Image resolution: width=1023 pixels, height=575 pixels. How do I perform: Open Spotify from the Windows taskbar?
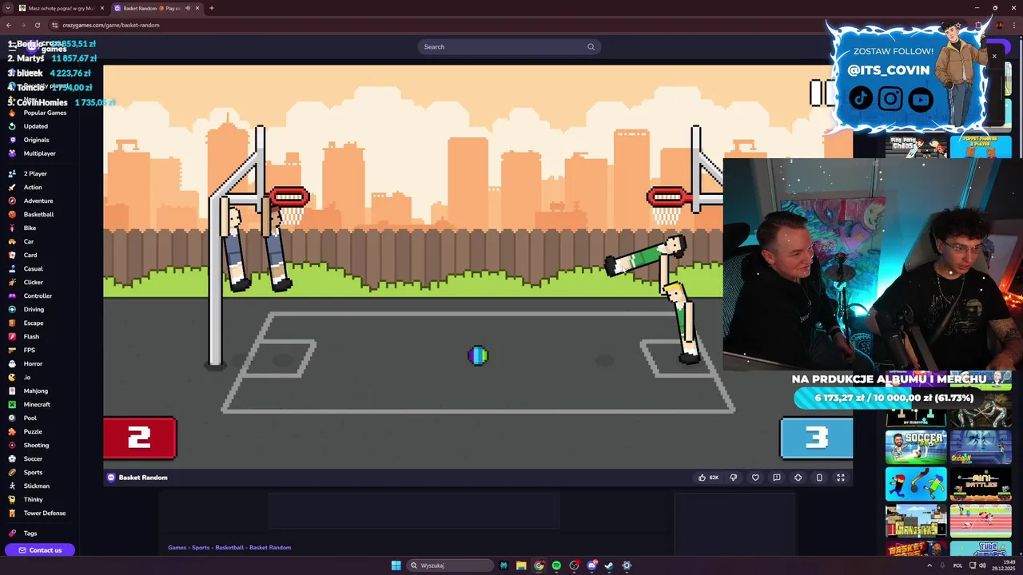pos(556,565)
